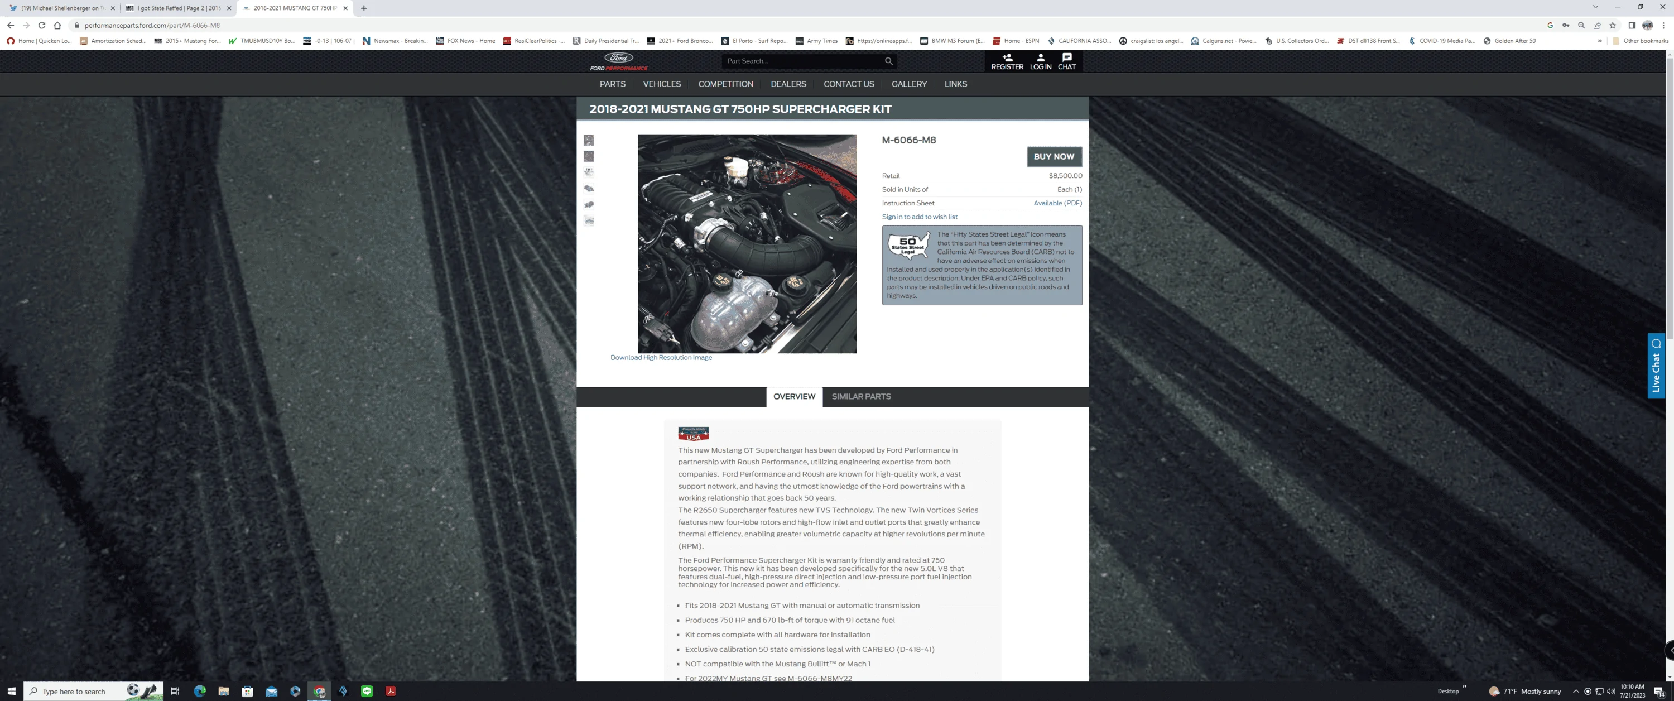Open the COMPETITION menu

pyautogui.click(x=725, y=84)
